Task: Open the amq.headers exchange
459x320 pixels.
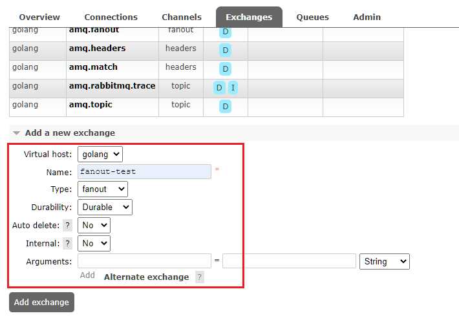Action: click(97, 48)
